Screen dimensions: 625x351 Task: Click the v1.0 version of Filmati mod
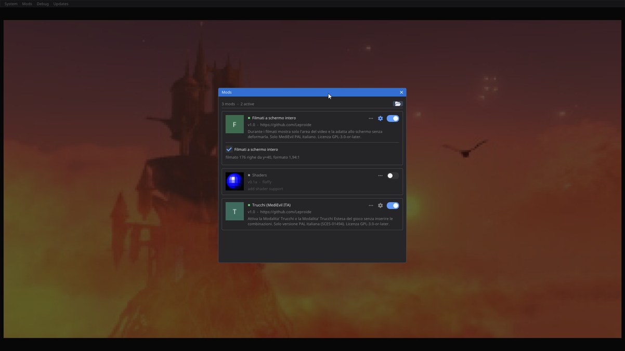(251, 125)
